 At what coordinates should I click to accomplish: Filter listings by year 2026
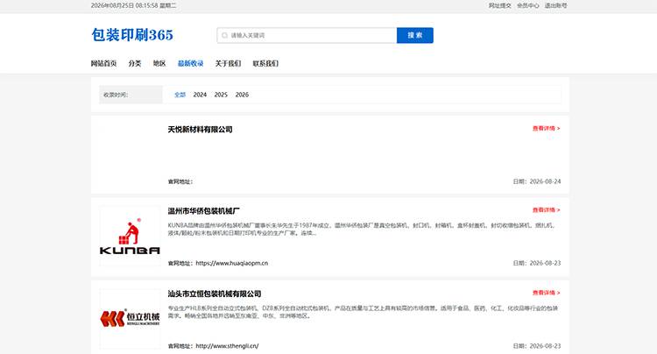(x=242, y=95)
